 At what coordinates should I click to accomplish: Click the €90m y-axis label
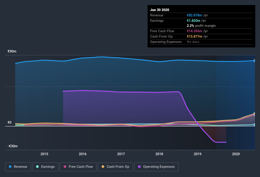pos(12,51)
